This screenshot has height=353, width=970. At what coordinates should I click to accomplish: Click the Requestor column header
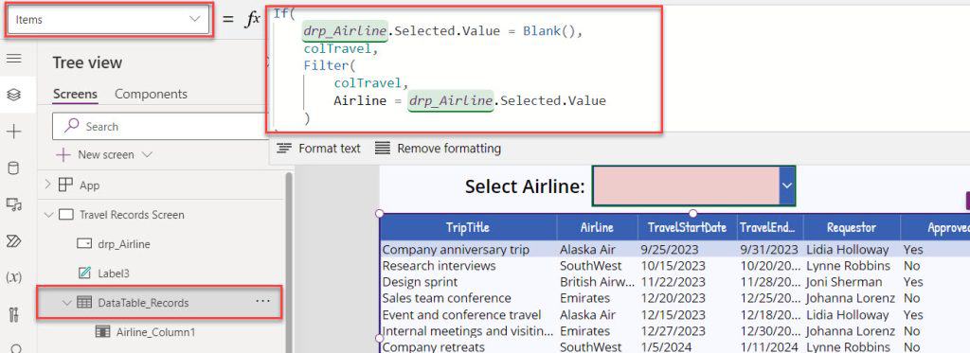(852, 227)
